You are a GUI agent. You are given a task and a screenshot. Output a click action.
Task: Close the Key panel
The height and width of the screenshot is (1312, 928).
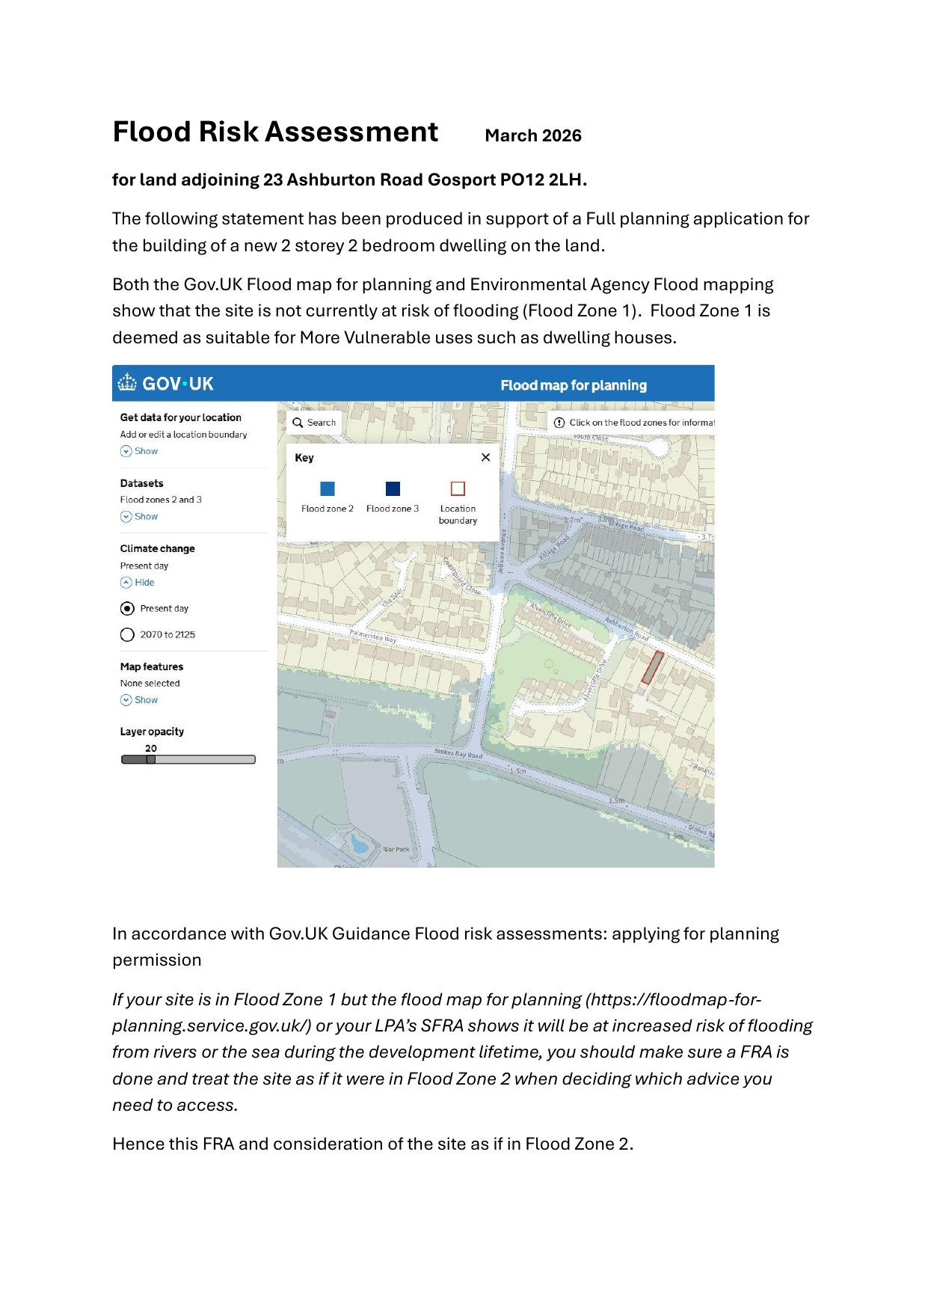click(485, 457)
